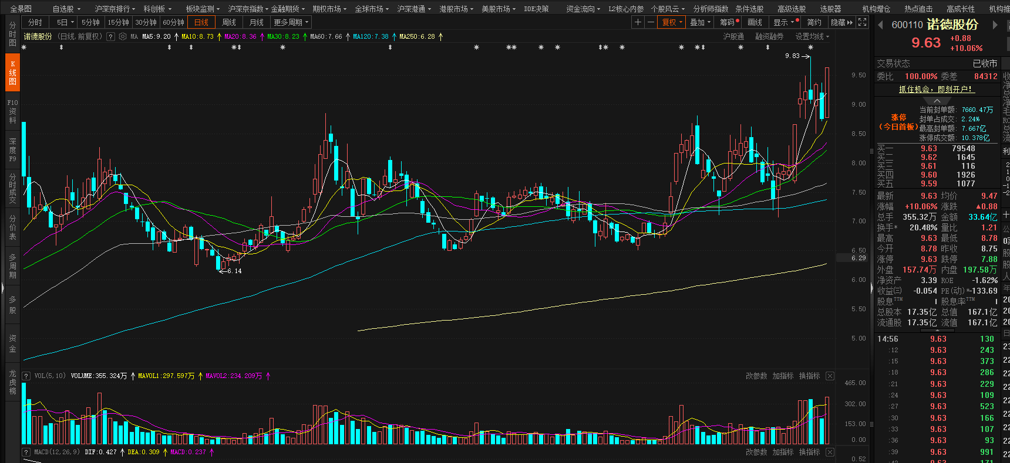Viewport: 1010px width, 463px height.
Task: Toggle 融资融券 overlay
Action: coord(769,36)
